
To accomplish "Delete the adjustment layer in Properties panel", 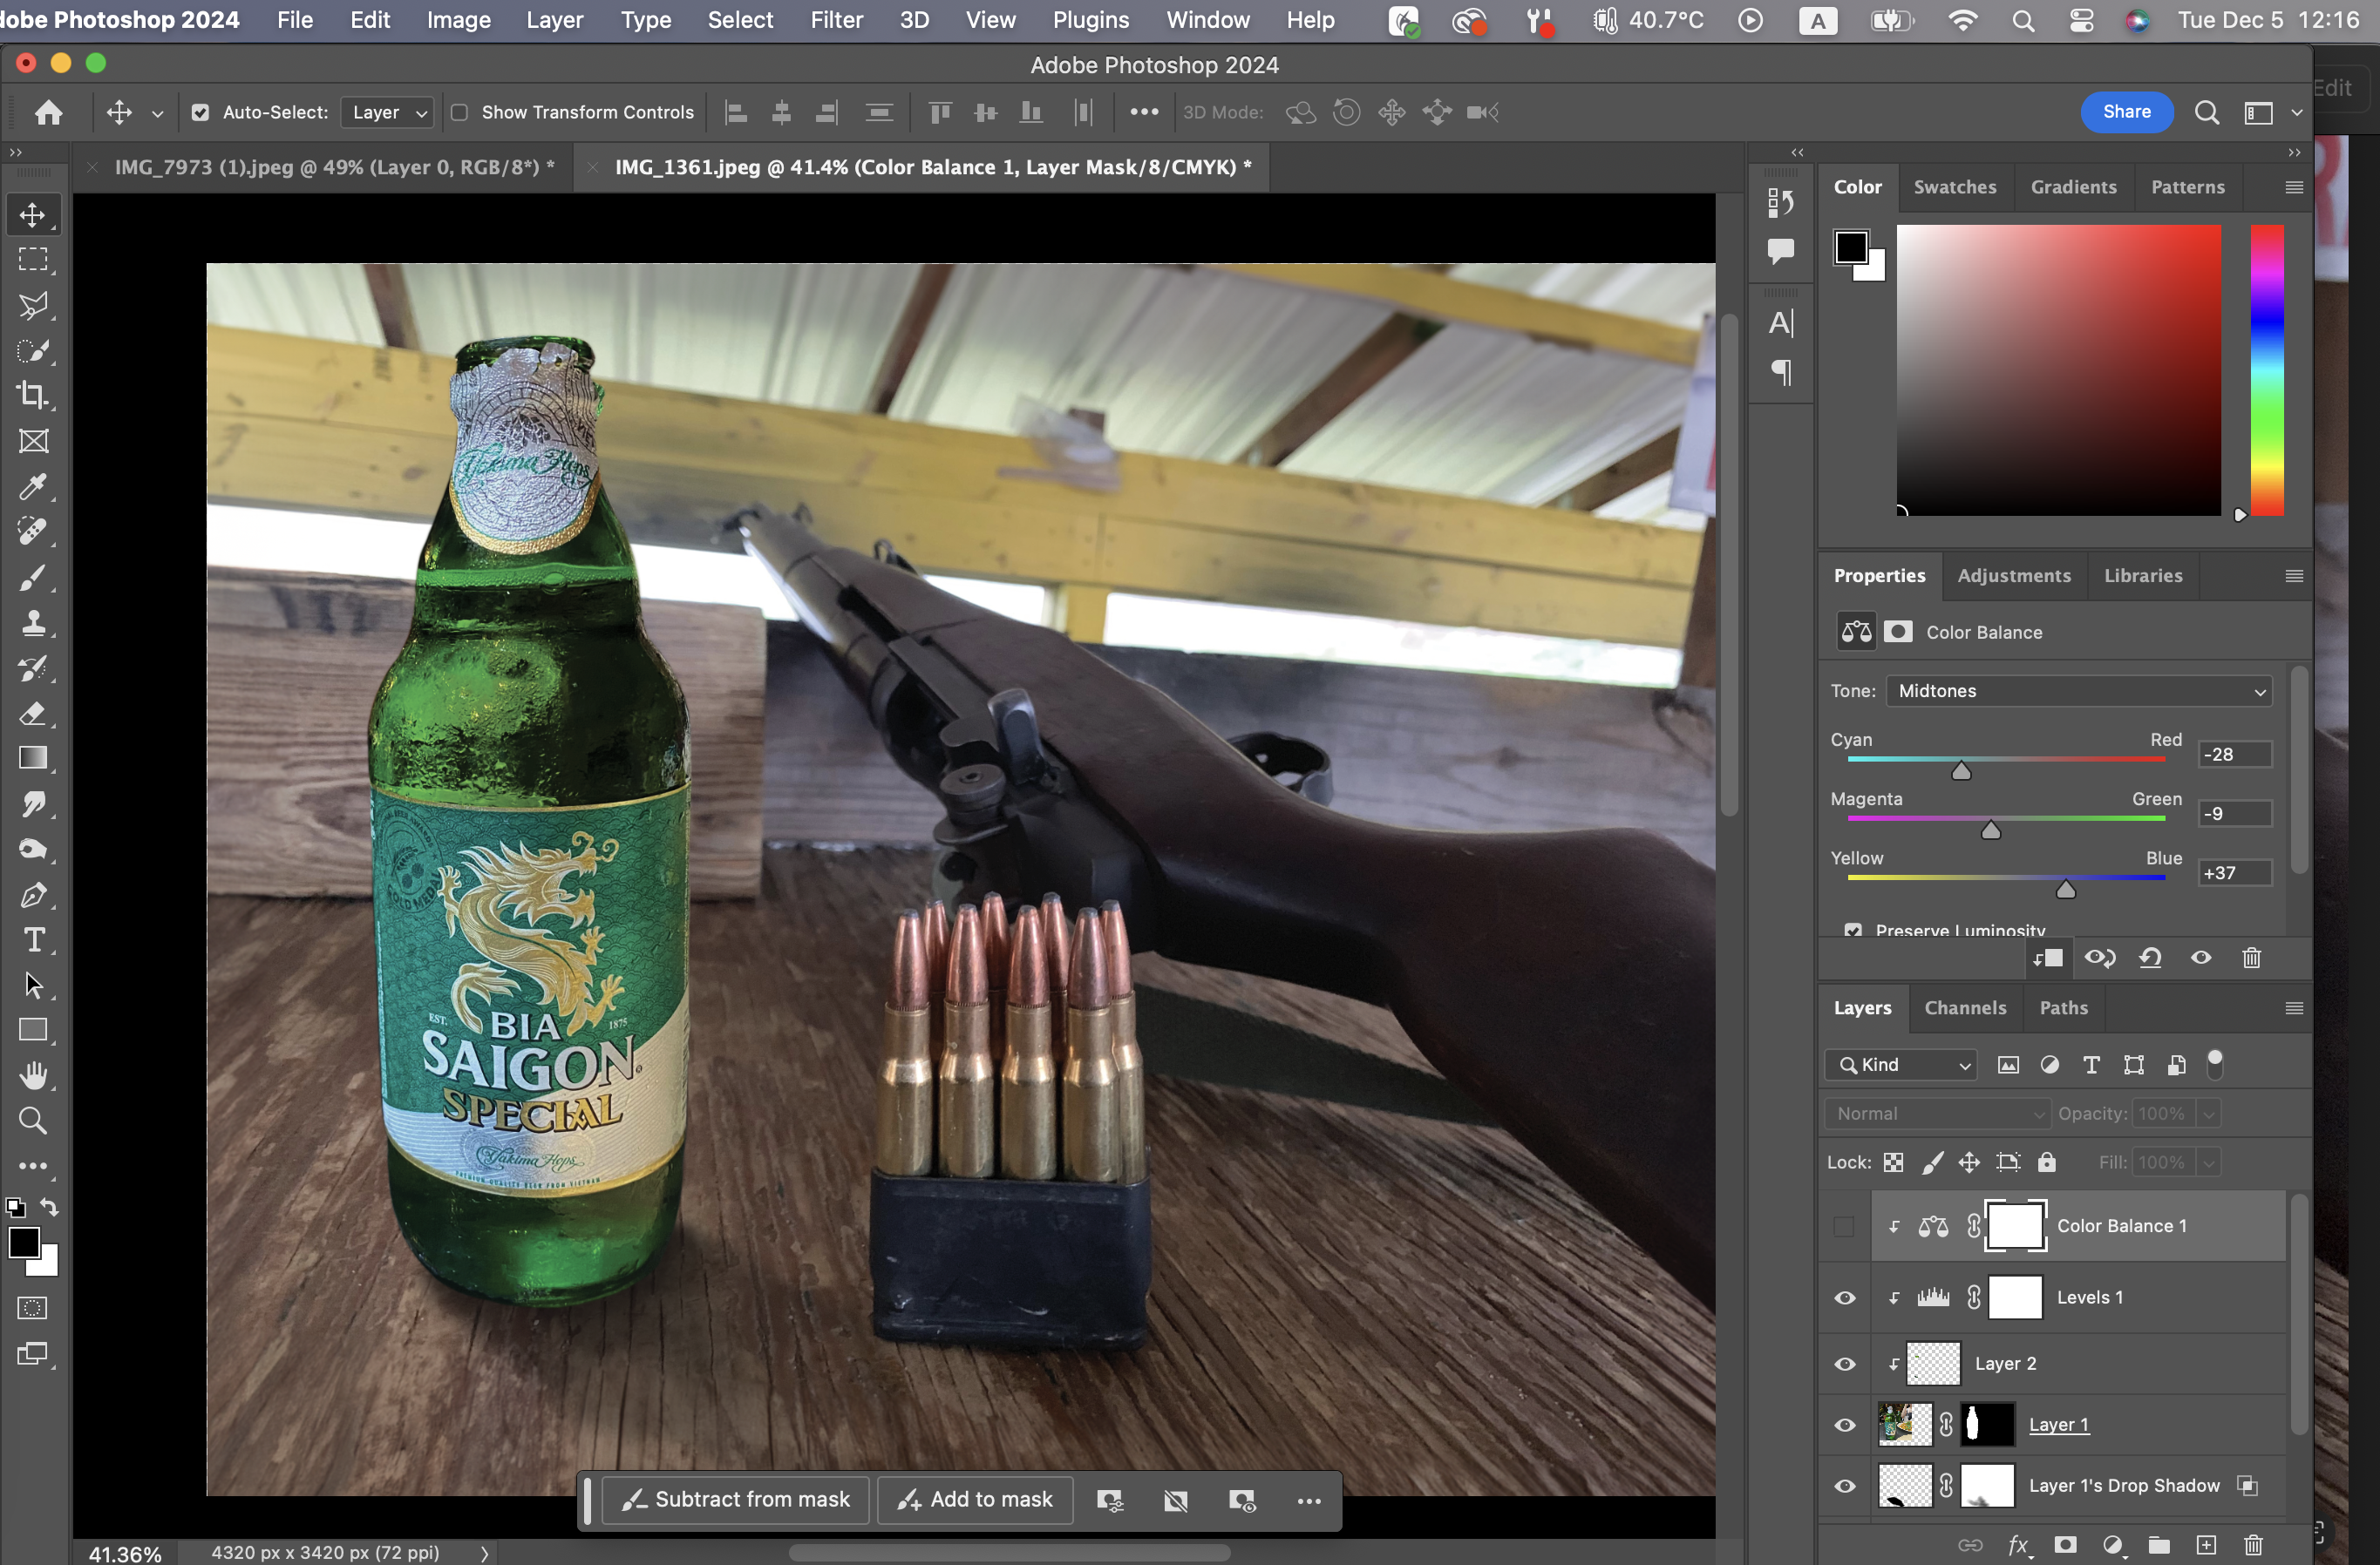I will (2251, 959).
